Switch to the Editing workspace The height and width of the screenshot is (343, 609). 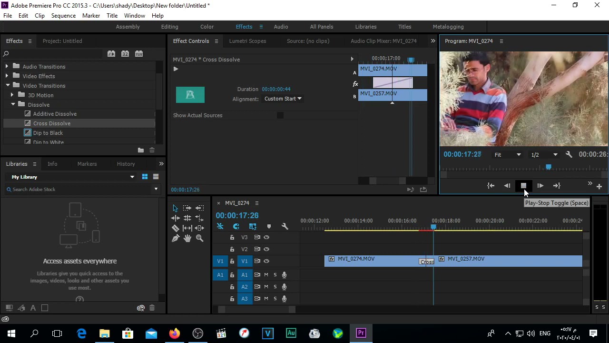click(169, 27)
